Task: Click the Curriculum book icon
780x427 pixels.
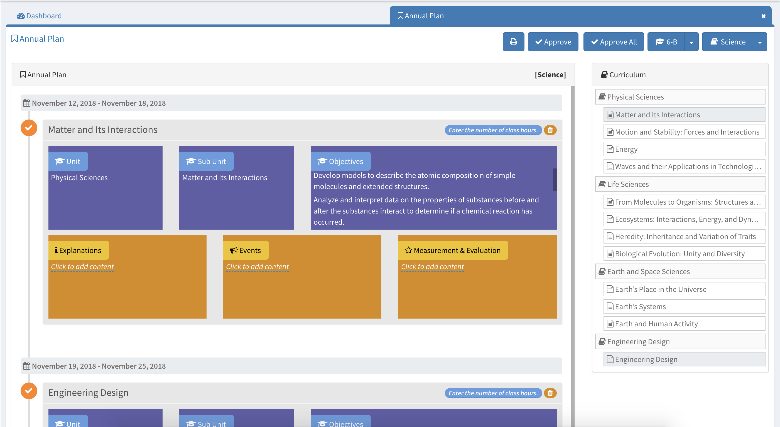Action: 604,75
